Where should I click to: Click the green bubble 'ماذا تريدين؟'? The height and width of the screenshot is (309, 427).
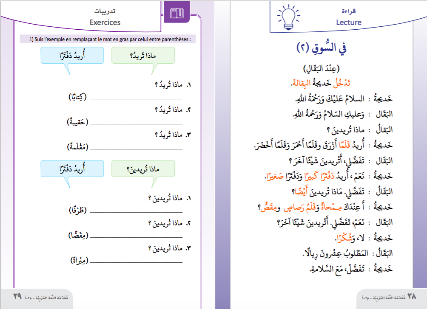(x=143, y=169)
